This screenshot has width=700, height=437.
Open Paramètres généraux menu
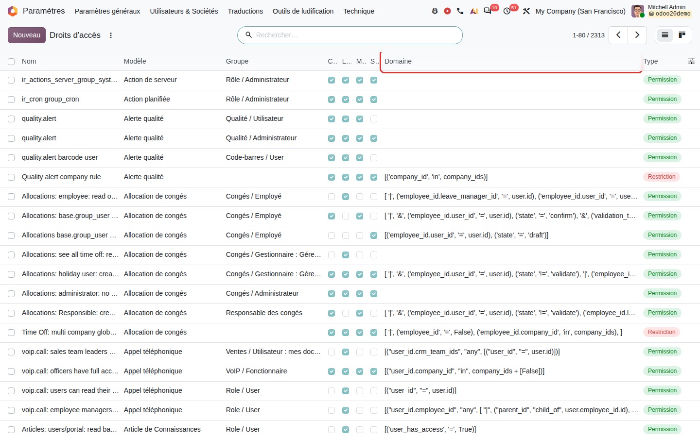(x=107, y=11)
